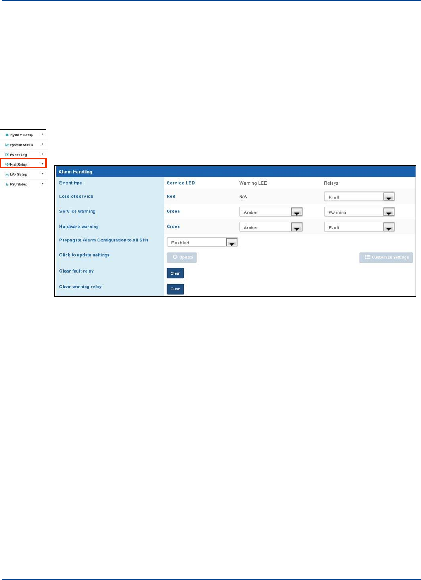Click the Loss of service label
The width and height of the screenshot is (421, 580).
tap(76, 197)
